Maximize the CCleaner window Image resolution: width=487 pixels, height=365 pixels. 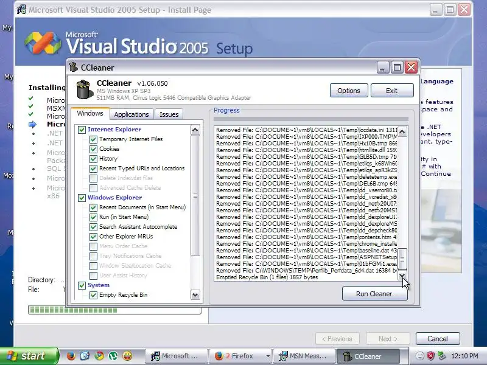397,68
